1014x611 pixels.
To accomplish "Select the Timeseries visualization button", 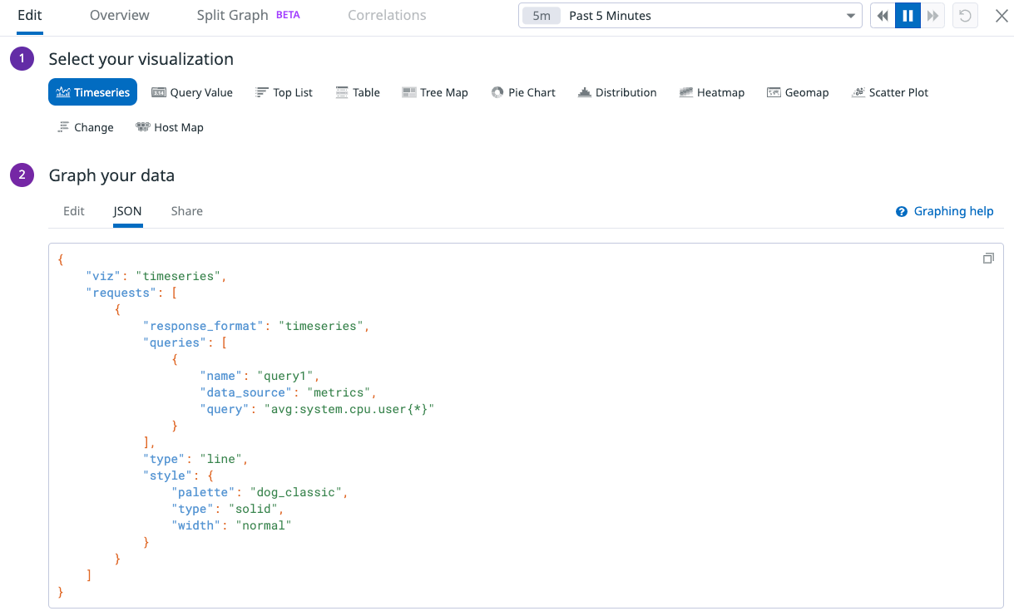I will point(92,92).
